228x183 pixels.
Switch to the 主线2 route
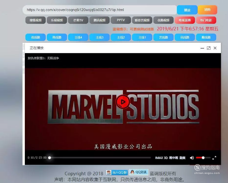[121, 37]
